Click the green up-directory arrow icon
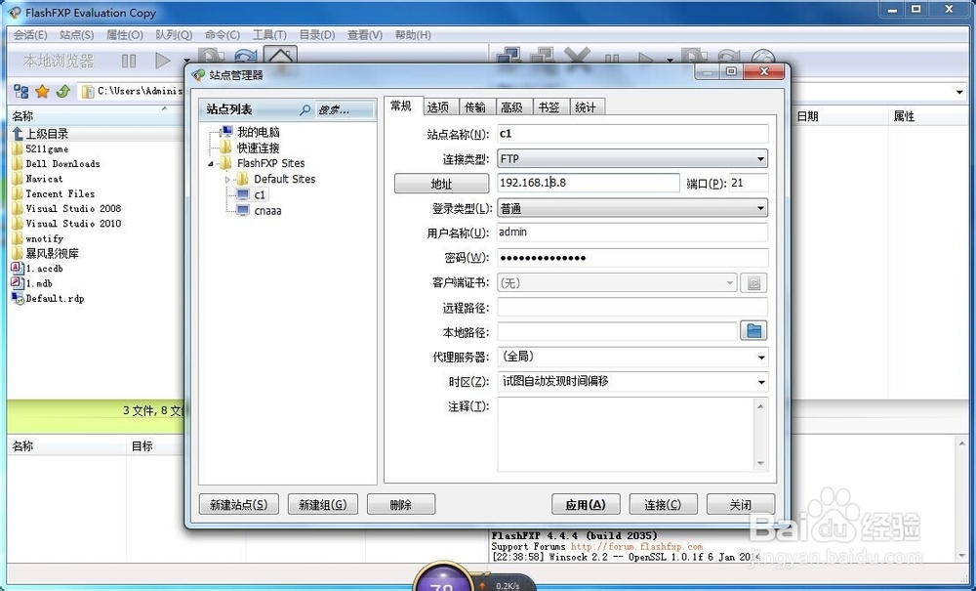Viewport: 976px width, 591px height. click(62, 92)
